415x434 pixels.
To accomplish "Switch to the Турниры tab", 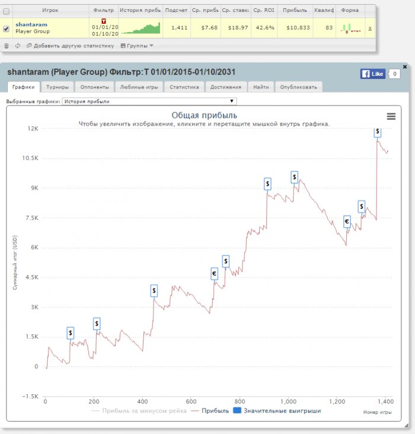I will point(58,87).
